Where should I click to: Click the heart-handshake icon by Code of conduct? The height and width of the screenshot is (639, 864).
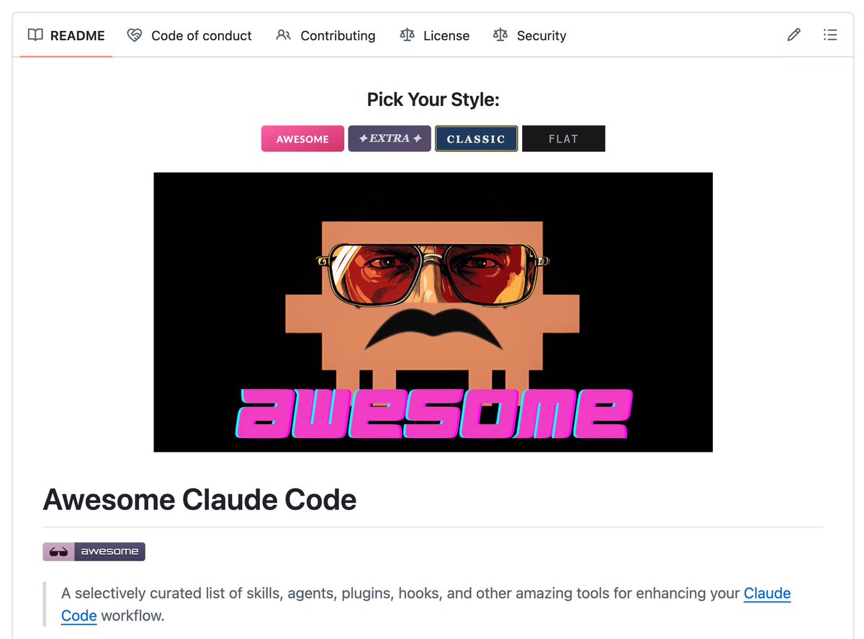135,35
